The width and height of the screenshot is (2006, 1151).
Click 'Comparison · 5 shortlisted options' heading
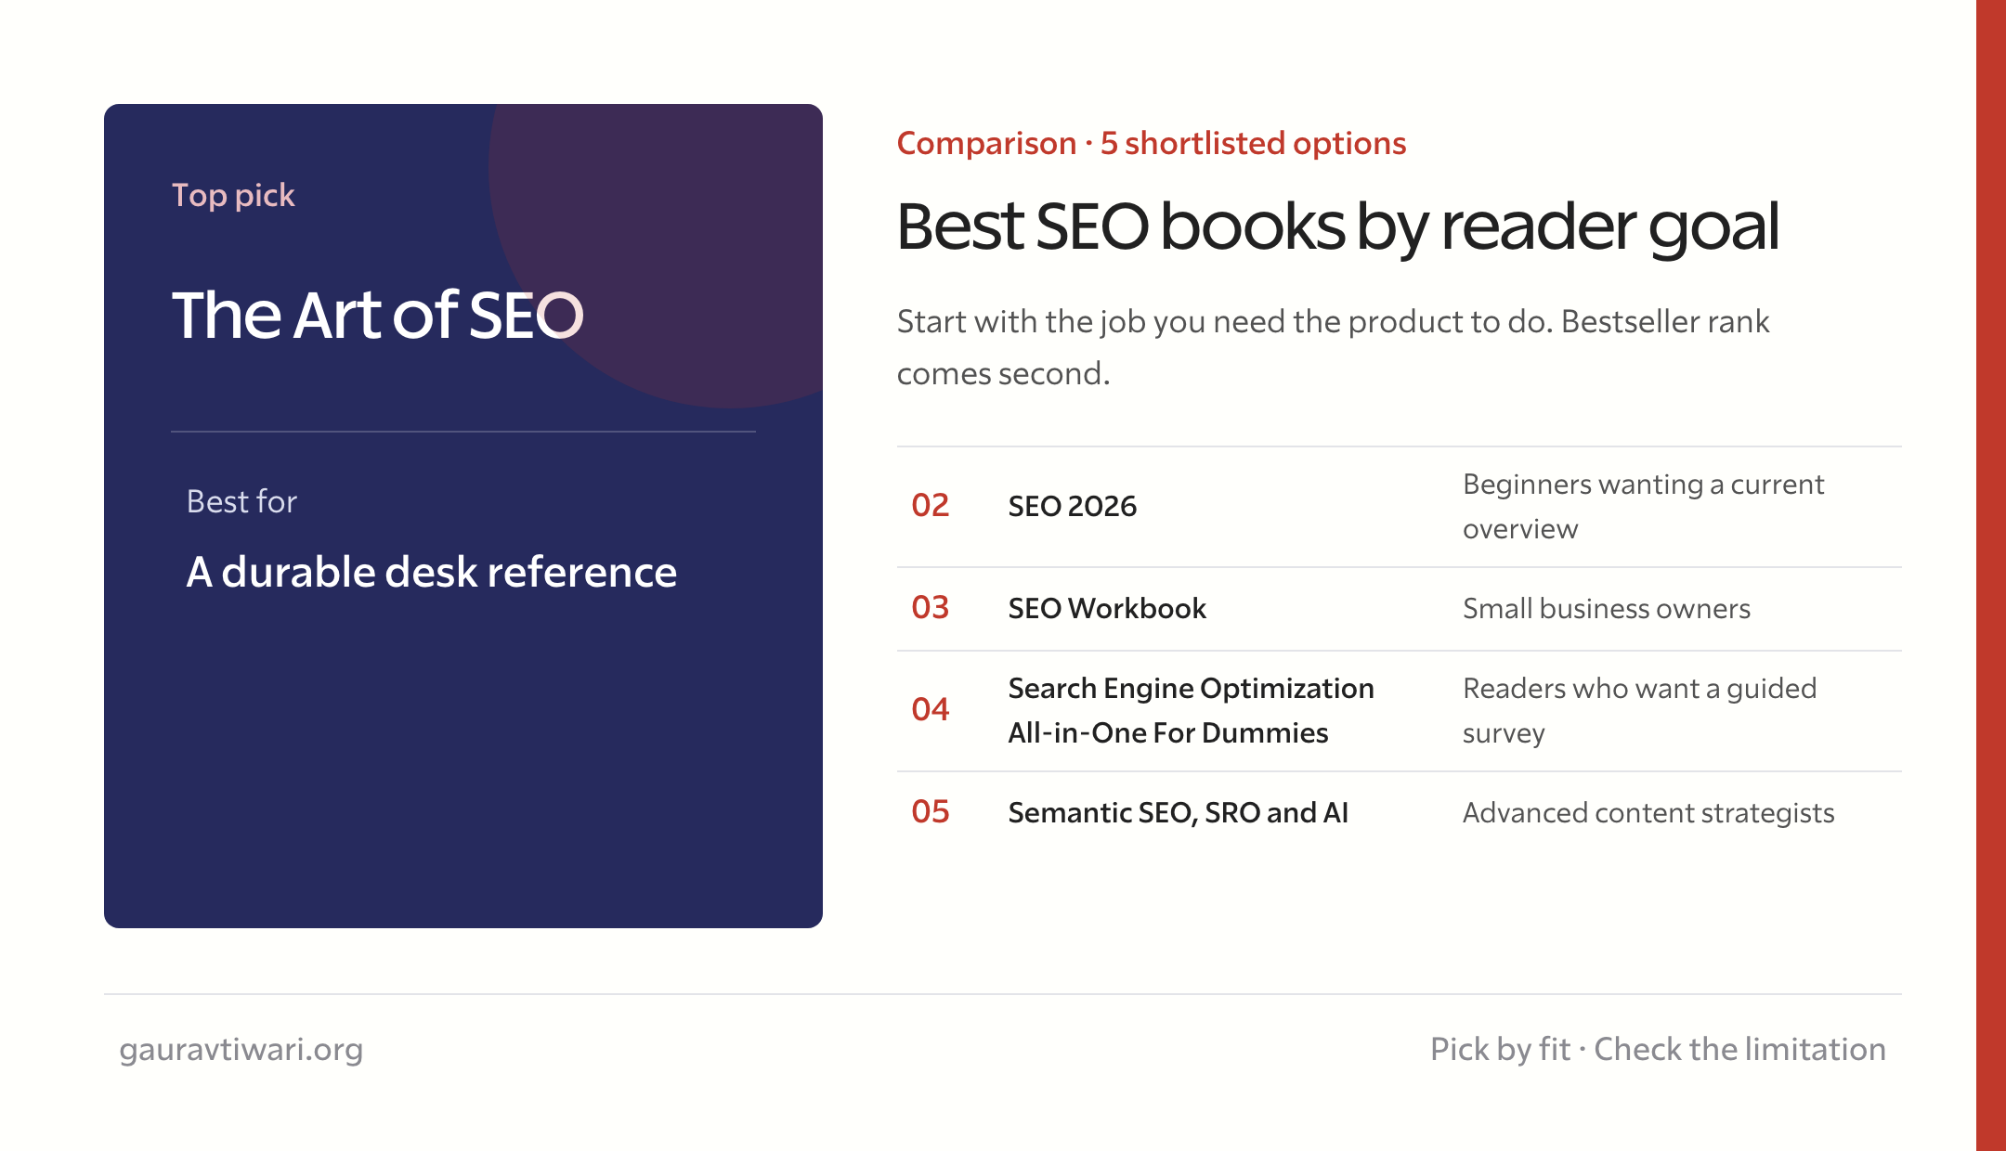tap(1152, 143)
